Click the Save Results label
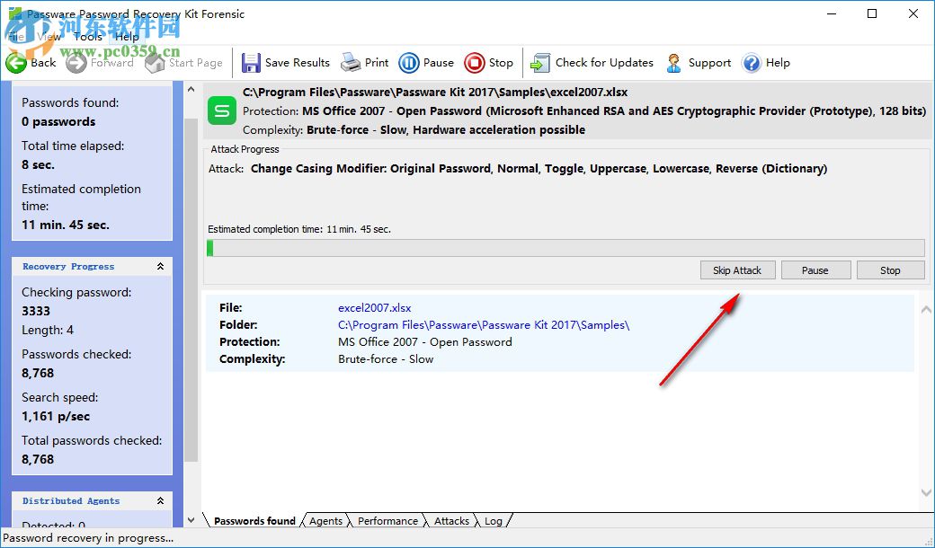Screen dimensions: 935x548 pos(297,63)
